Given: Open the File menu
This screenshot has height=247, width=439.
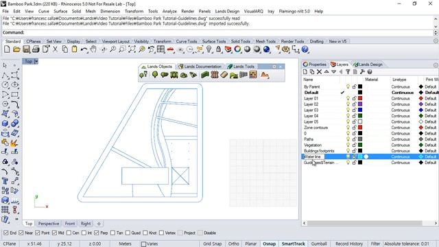Looking at the screenshot, I should click(5, 11).
